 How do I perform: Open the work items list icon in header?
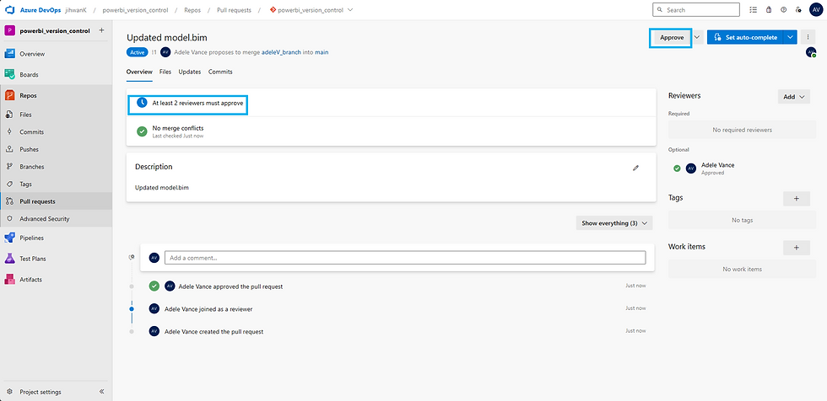pyautogui.click(x=753, y=10)
